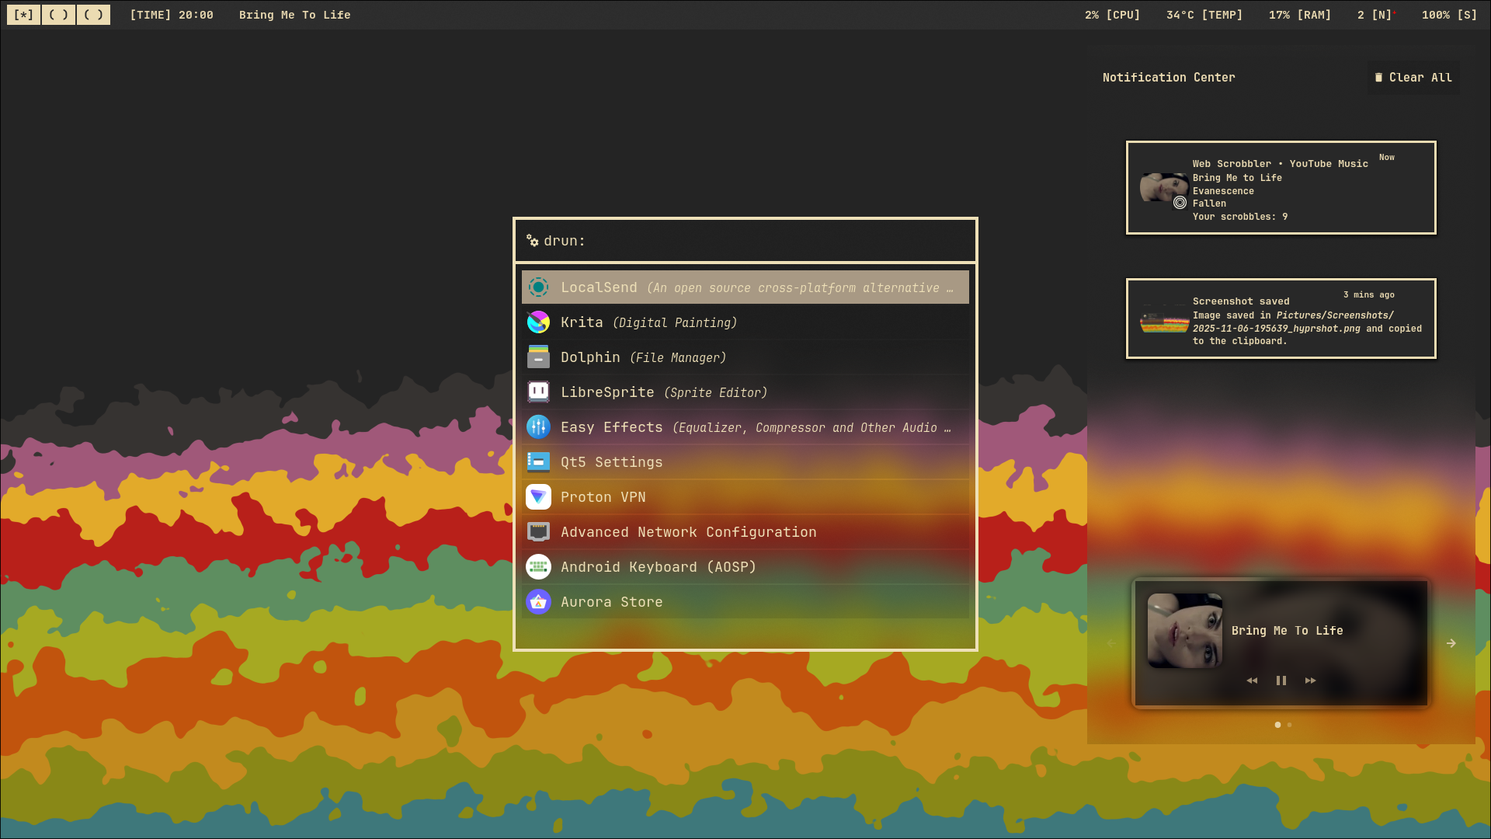Open Qt5 Settings icon
This screenshot has width=1491, height=839.
(x=538, y=462)
